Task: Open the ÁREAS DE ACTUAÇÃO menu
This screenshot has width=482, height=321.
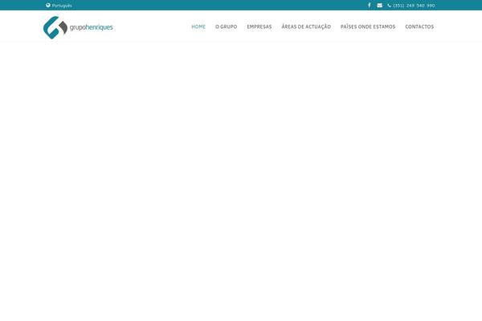Action: click(x=306, y=26)
